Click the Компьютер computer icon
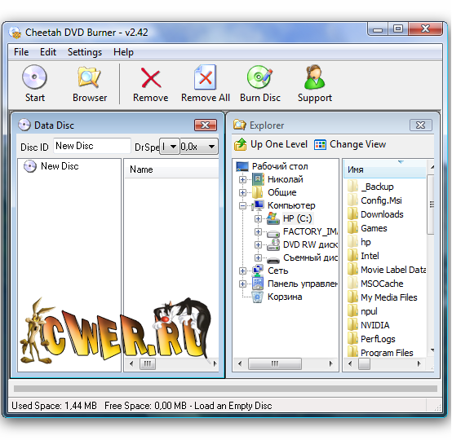Image resolution: width=452 pixels, height=440 pixels. pyautogui.click(x=258, y=205)
